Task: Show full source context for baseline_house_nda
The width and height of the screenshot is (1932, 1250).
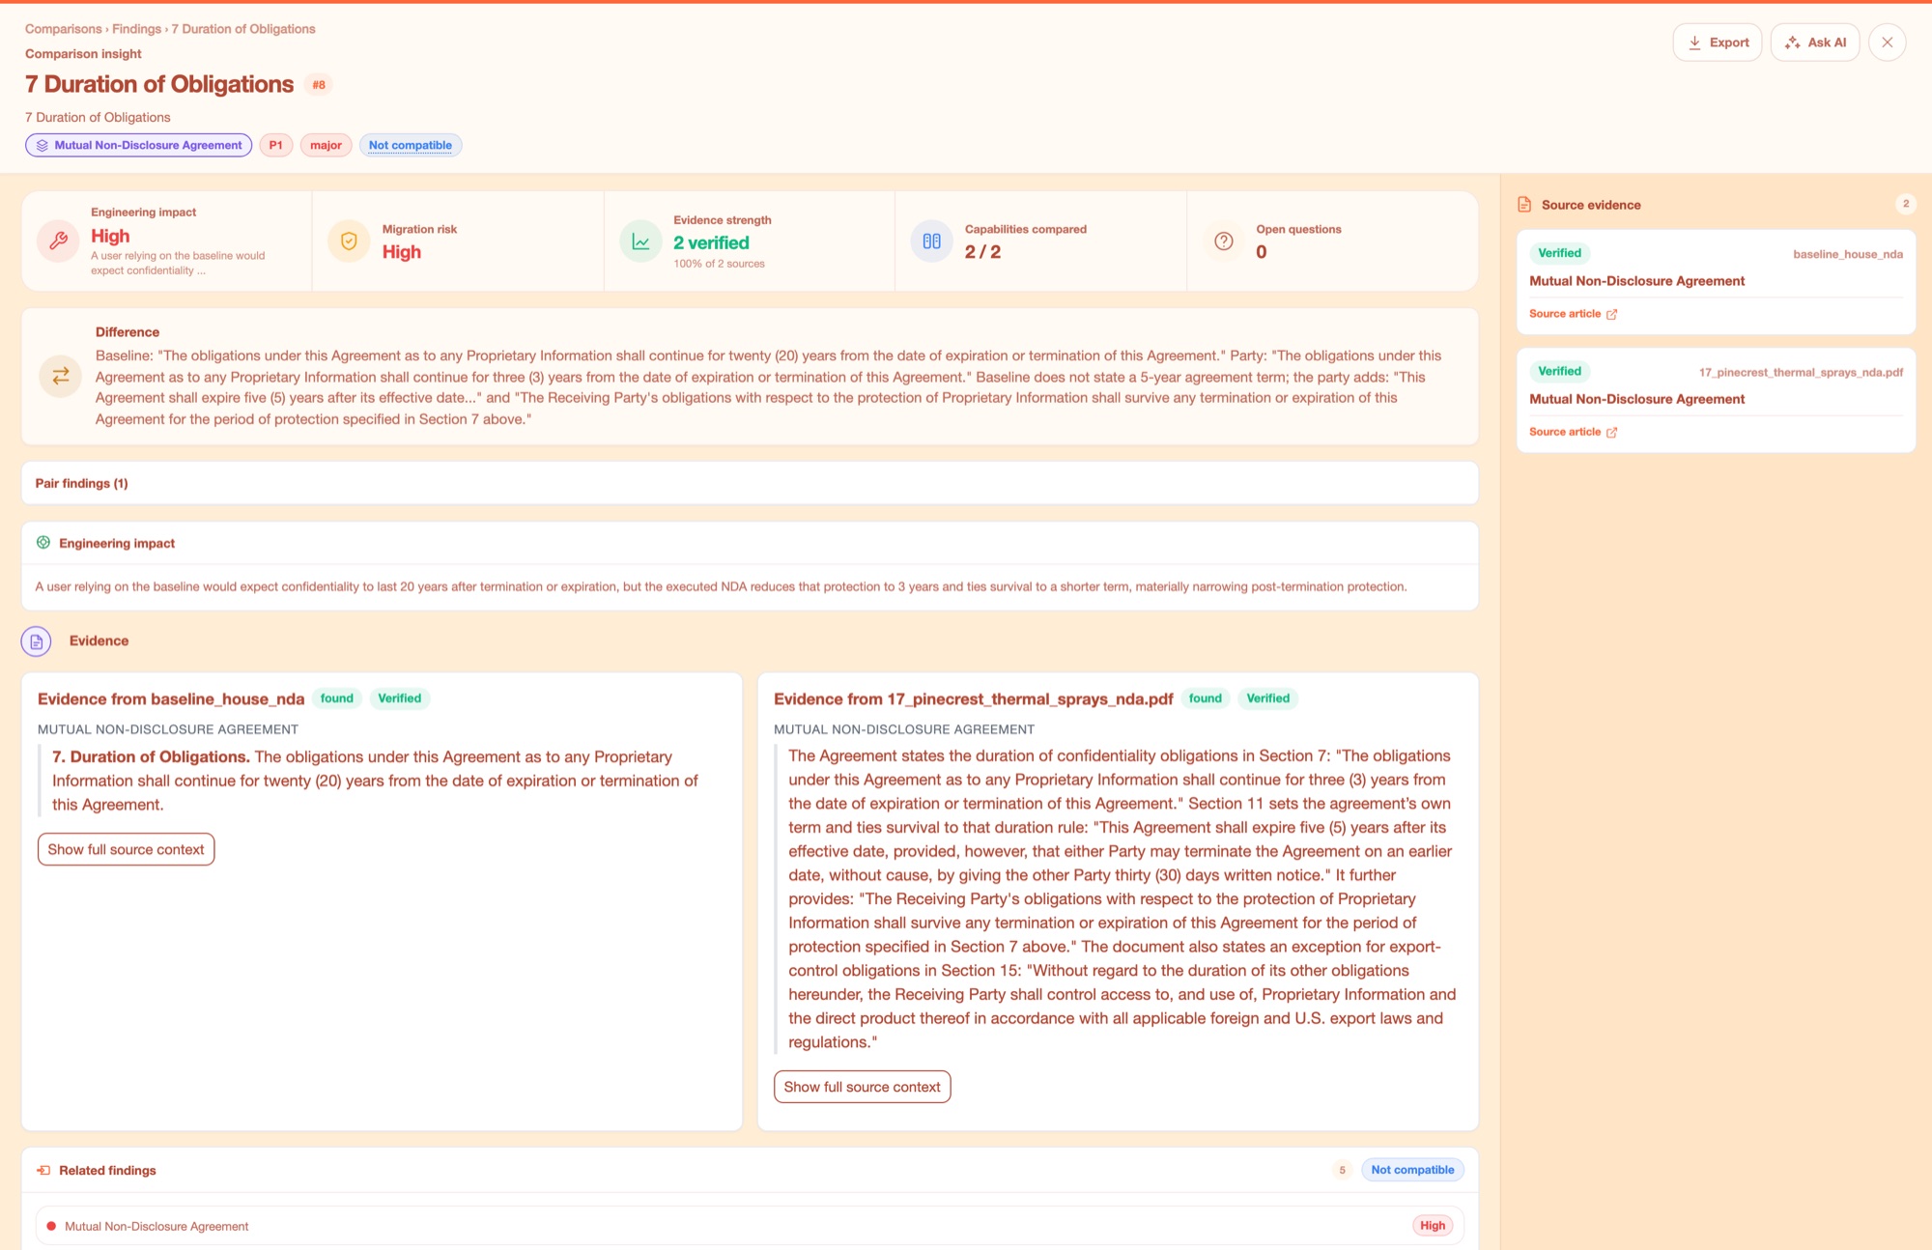Action: (126, 849)
